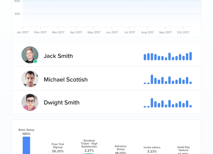Screen dimensions: 213x154
Task: Select the Invite others funnel step
Action: click(152, 149)
